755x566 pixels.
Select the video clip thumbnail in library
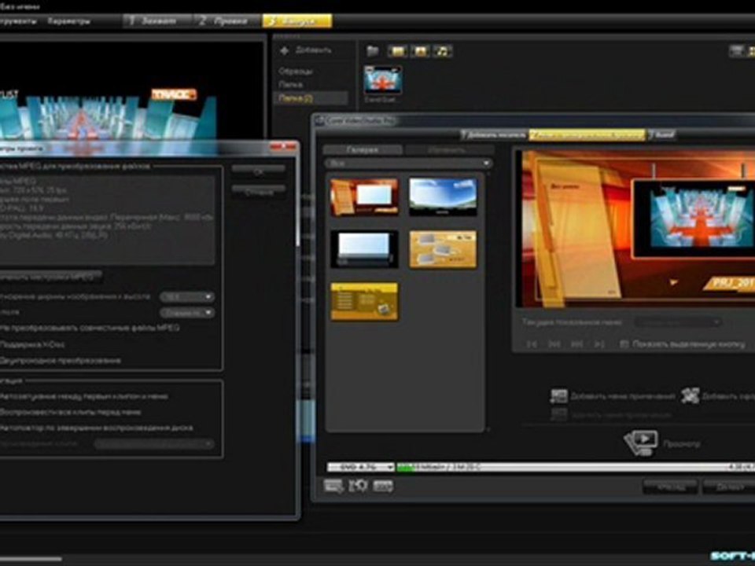383,80
